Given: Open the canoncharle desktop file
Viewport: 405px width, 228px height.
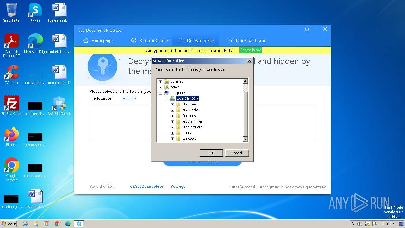Looking at the screenshot, I should coord(35,171).
